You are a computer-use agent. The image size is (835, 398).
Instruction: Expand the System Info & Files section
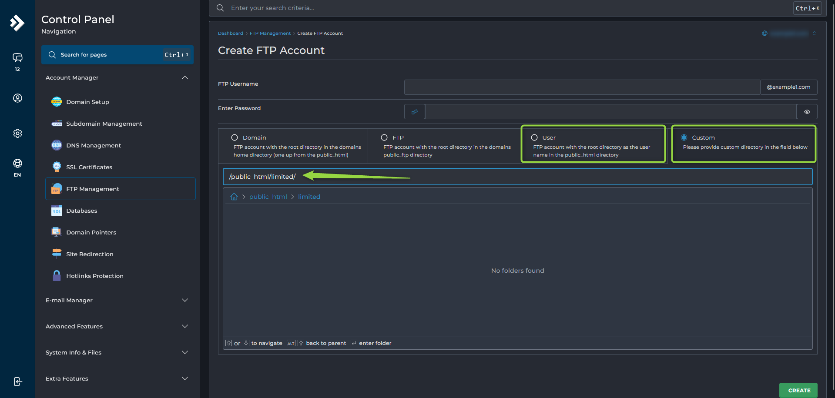(185, 352)
